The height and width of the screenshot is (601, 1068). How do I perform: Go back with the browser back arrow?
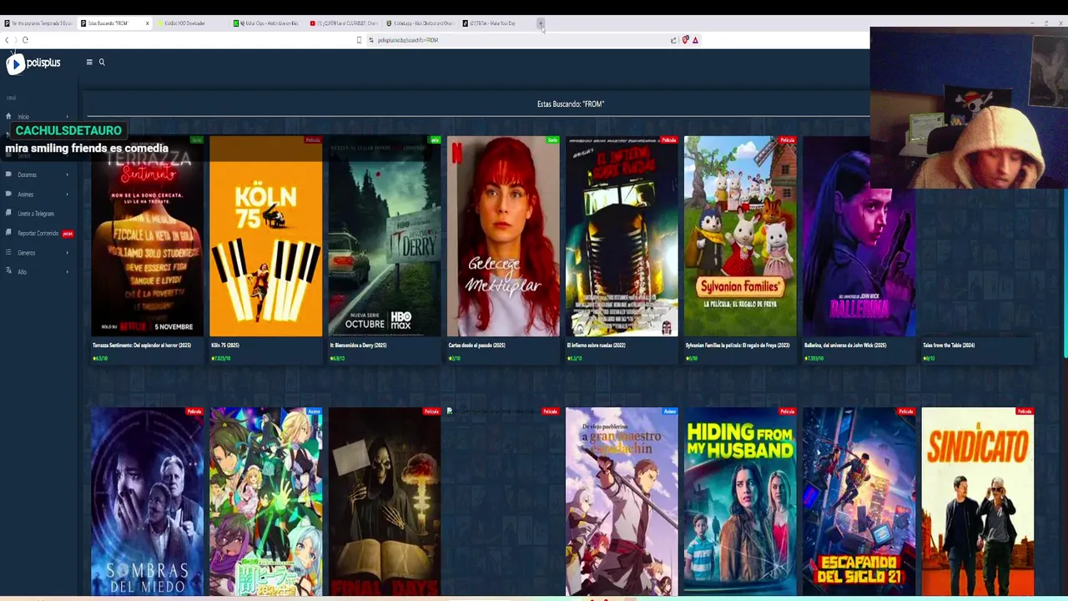point(7,40)
